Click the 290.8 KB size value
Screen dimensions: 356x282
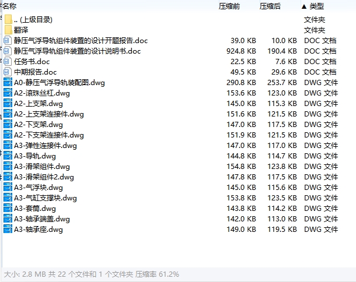coord(241,83)
